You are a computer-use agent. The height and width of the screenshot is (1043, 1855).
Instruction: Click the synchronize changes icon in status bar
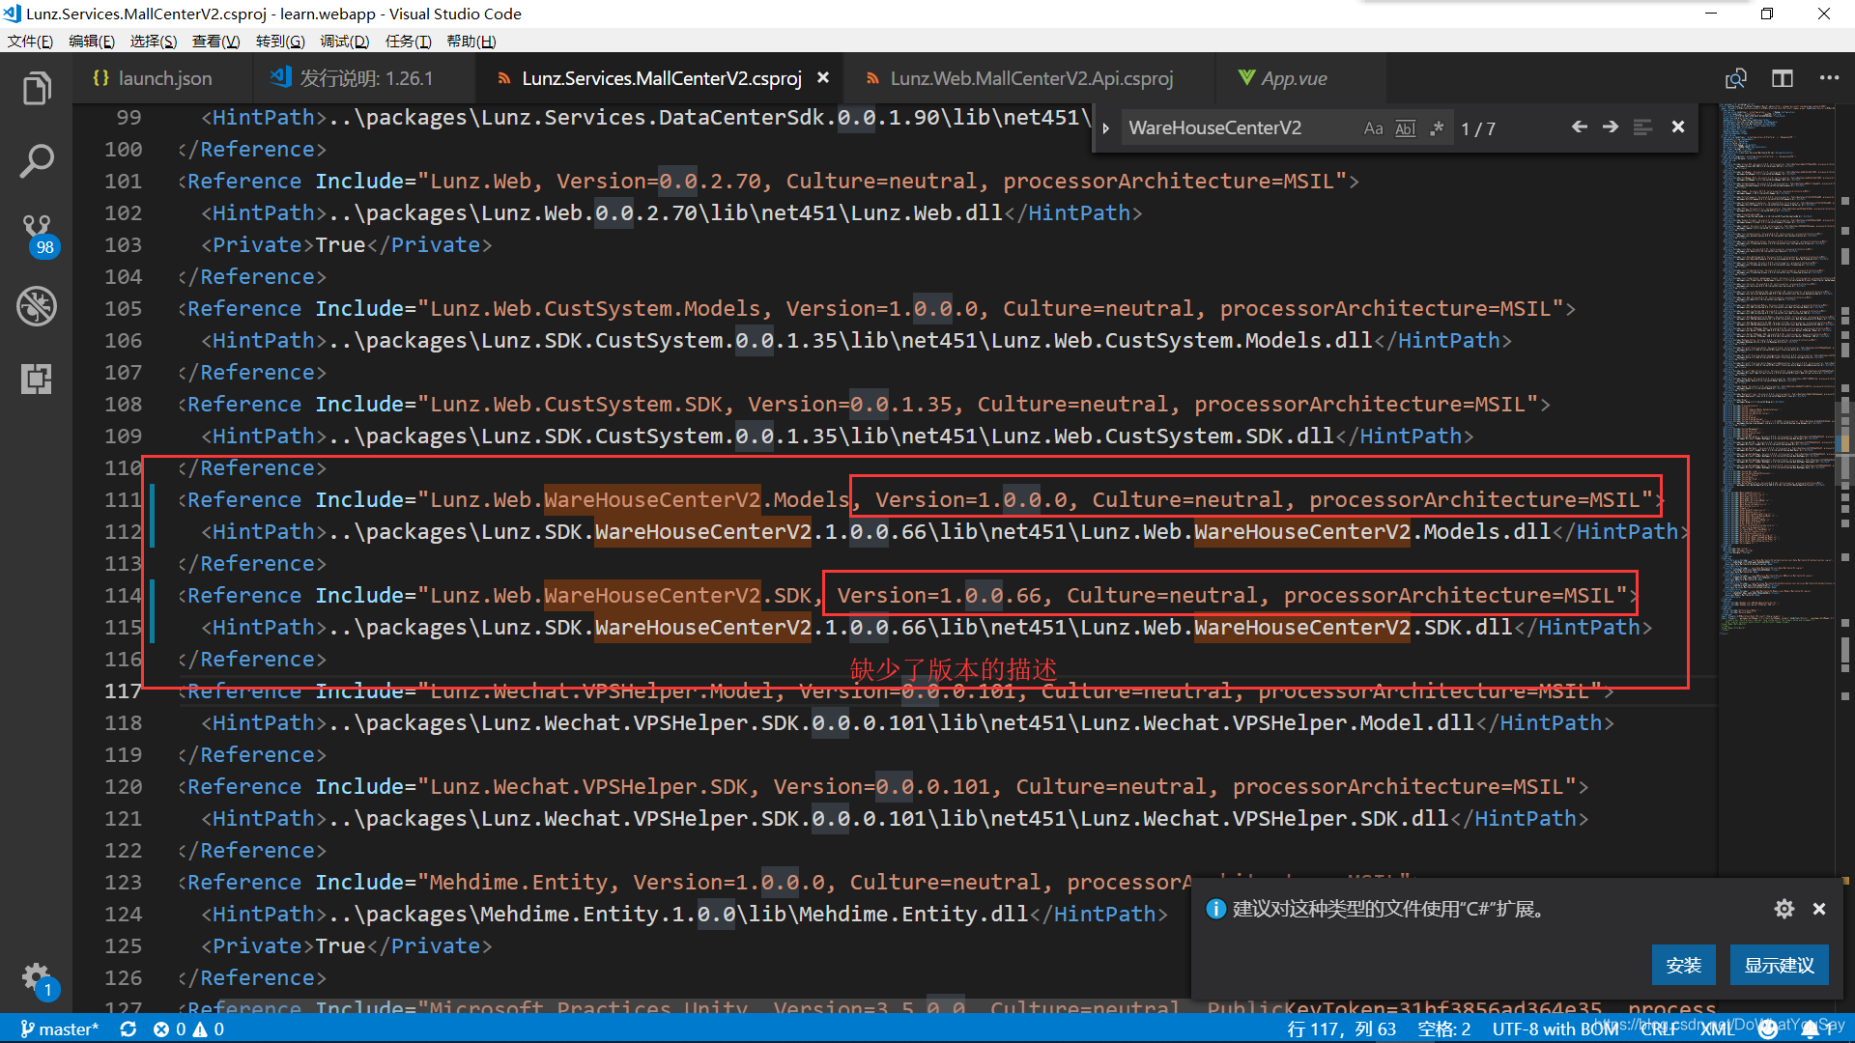128,1029
